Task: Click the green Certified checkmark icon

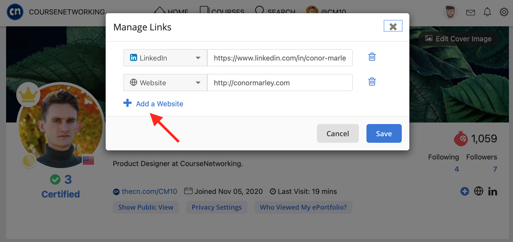Action: pyautogui.click(x=55, y=179)
